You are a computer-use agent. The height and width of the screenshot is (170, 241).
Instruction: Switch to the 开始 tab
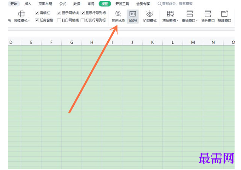(x=14, y=4)
